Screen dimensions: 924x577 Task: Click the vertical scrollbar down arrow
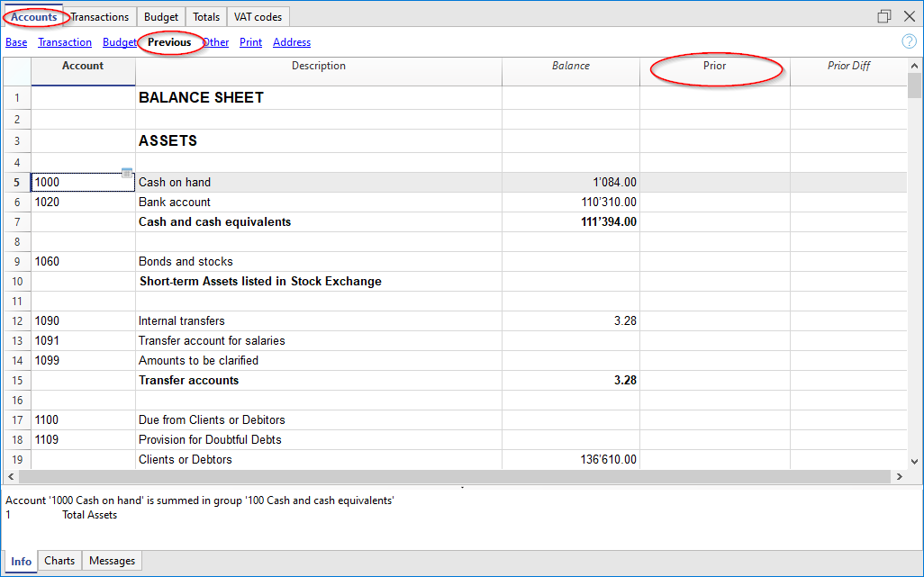coord(915,461)
